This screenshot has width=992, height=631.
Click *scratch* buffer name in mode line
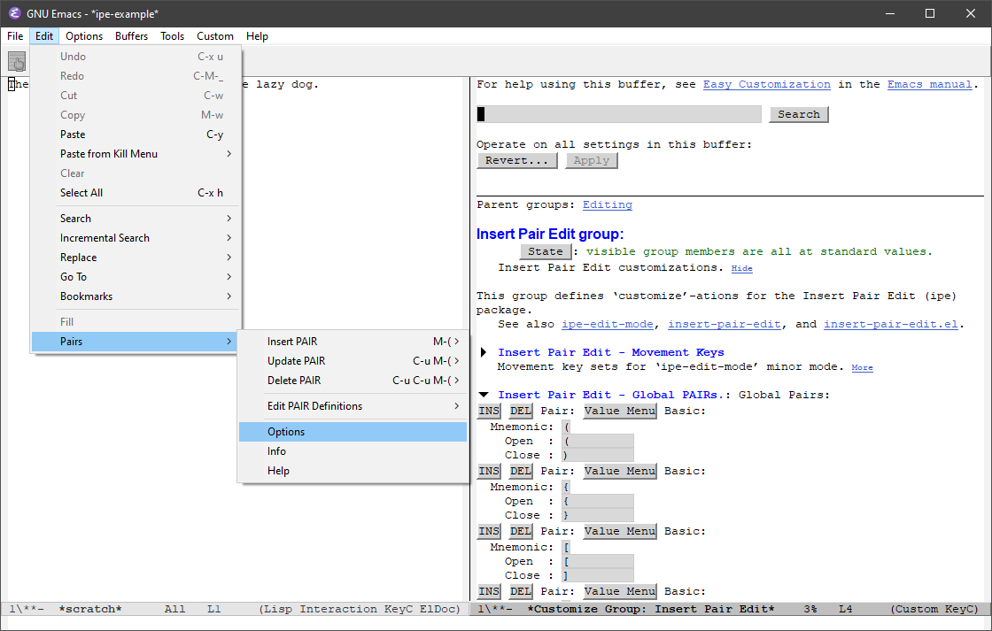pyautogui.click(x=89, y=609)
